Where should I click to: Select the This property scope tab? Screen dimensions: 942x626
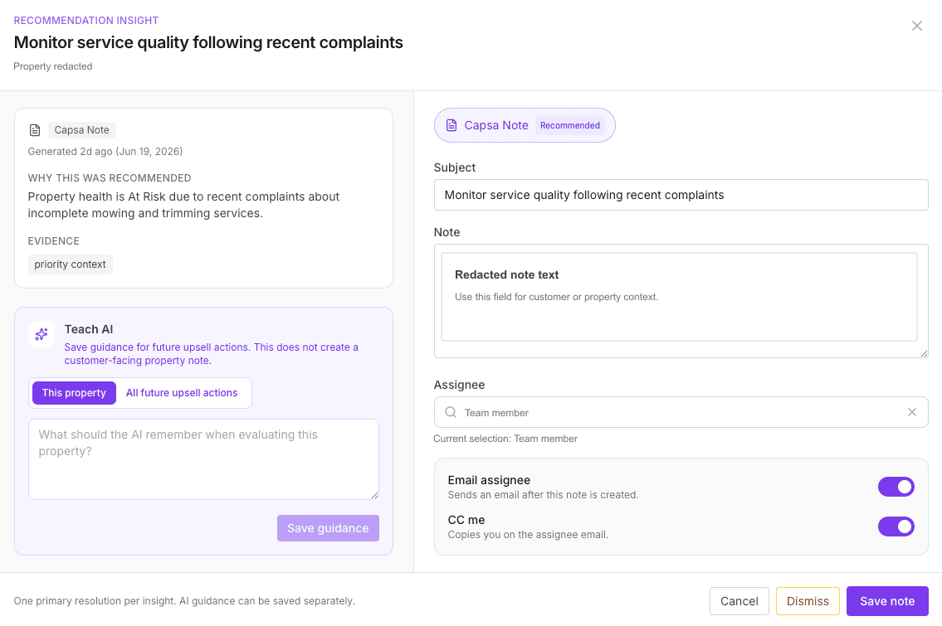(x=74, y=393)
